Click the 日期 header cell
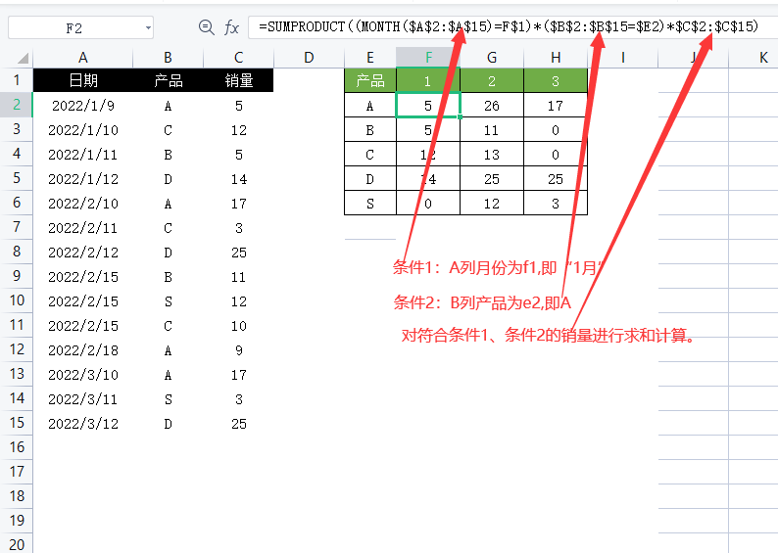This screenshot has width=778, height=553. point(83,80)
